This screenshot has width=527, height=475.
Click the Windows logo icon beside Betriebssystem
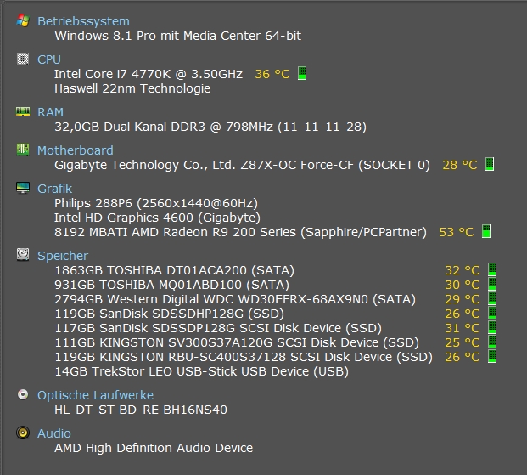23,20
